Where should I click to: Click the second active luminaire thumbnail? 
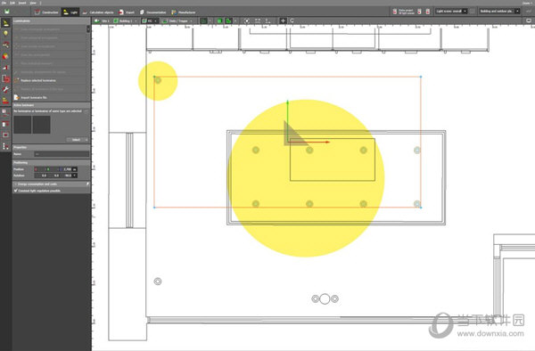42,125
